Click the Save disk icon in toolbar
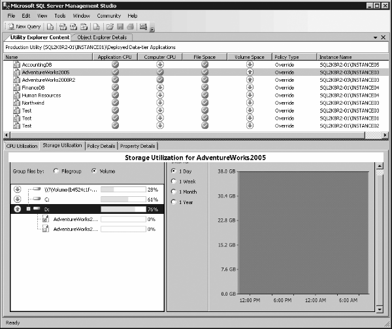The image size is (392, 329). click(120, 27)
